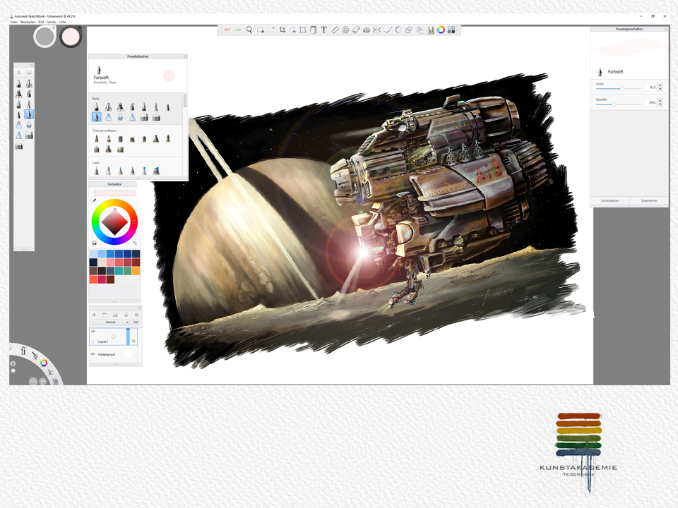Screen dimensions: 678x508
Task: Click the Opazität value field 39%
Action: (x=650, y=103)
